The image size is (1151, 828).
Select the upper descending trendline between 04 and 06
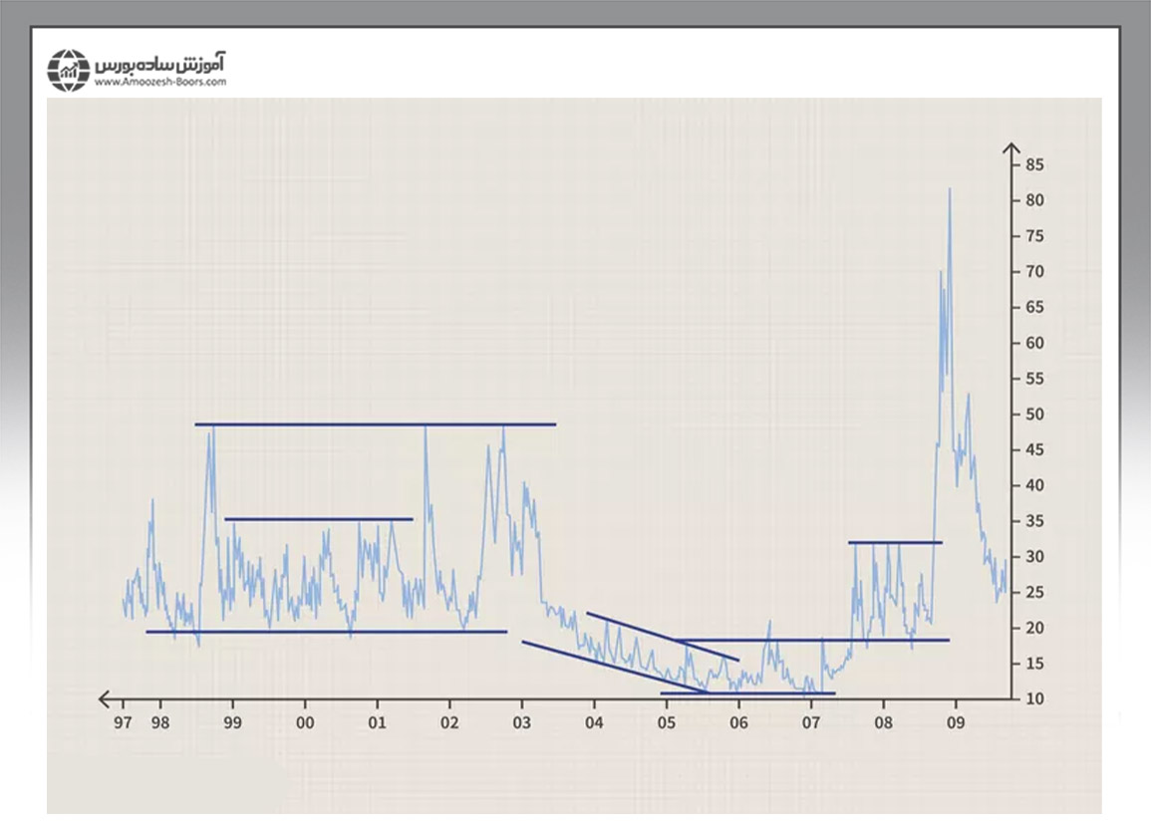[663, 637]
